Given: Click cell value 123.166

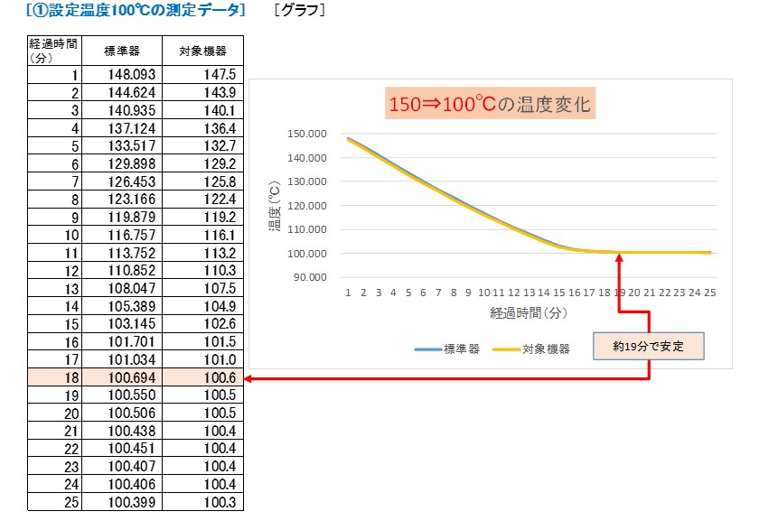Looking at the screenshot, I should pyautogui.click(x=132, y=200).
